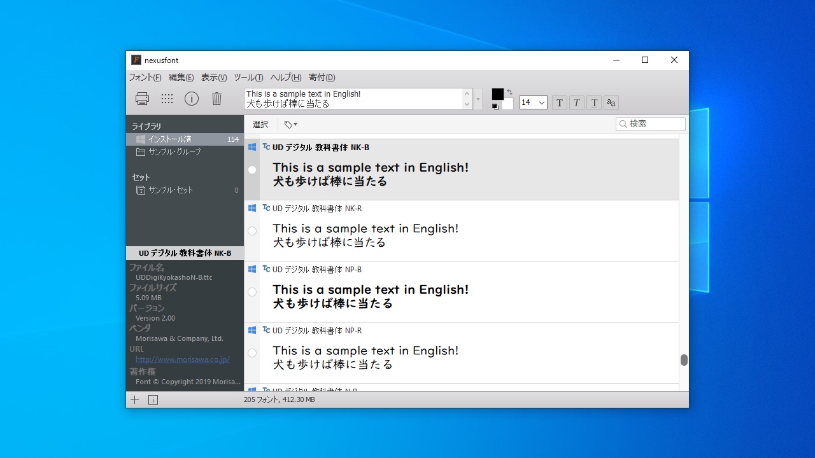Open the フォント(F) menu
This screenshot has height=458, width=815.
pos(145,78)
